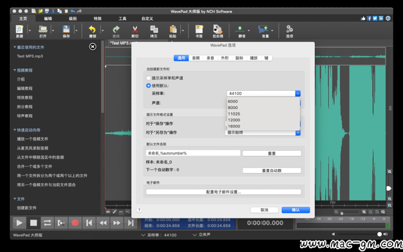Click the 打开 (Open) file icon
Screen dimensions: 403x252
tap(43, 29)
